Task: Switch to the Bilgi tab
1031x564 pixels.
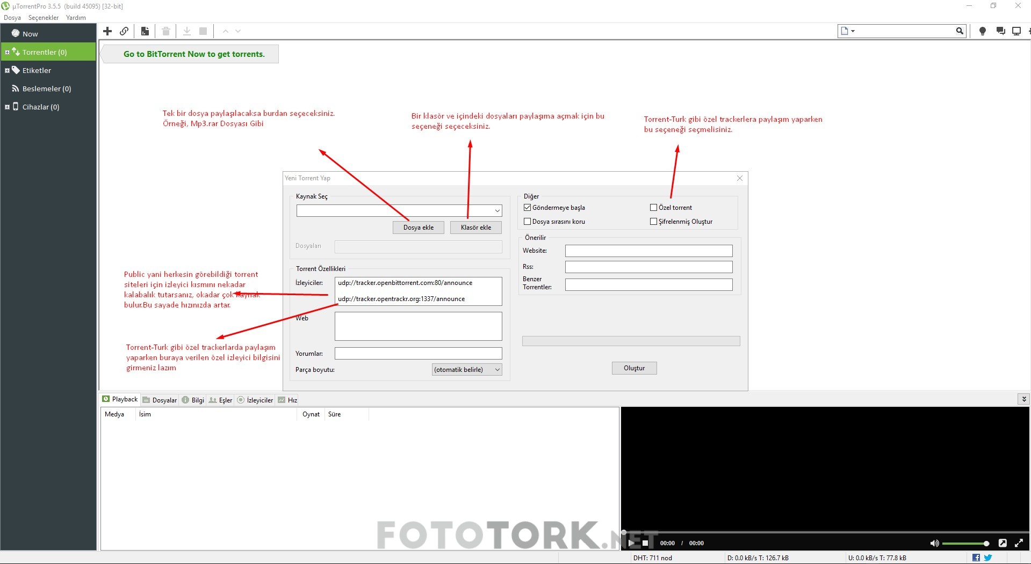Action: (x=193, y=400)
